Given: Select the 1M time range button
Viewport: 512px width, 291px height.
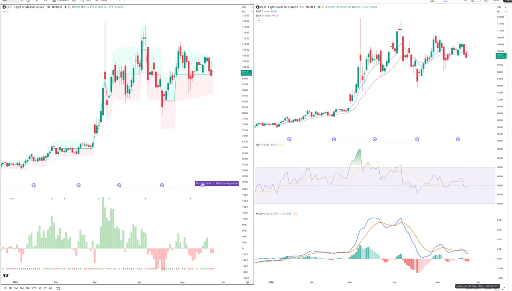Looking at the screenshot, I should coord(16,288).
